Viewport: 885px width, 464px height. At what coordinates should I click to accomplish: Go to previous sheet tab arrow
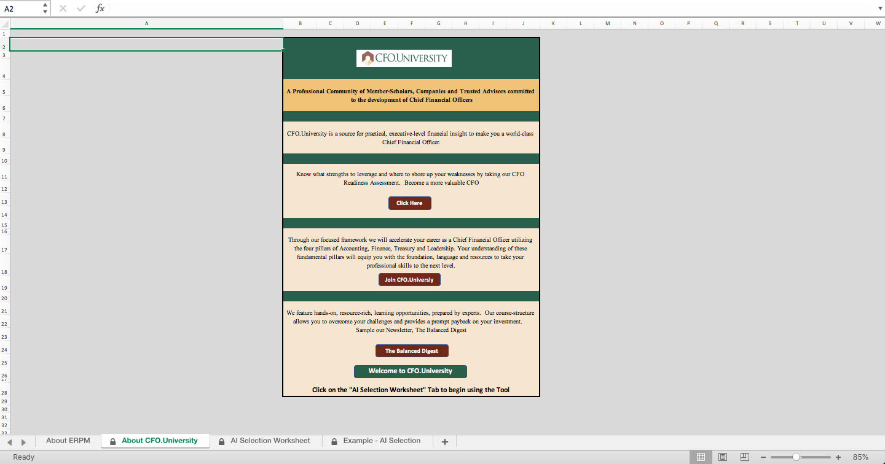9,442
